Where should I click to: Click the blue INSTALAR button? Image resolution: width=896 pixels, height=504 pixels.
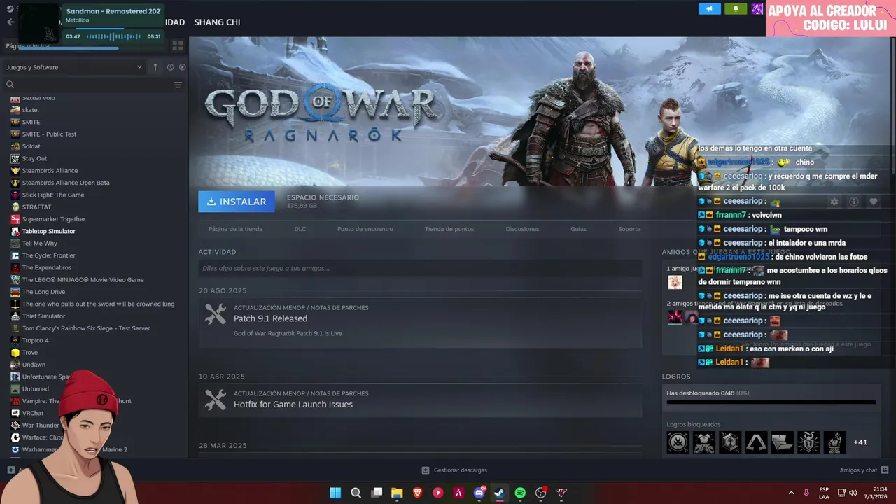pos(237,202)
